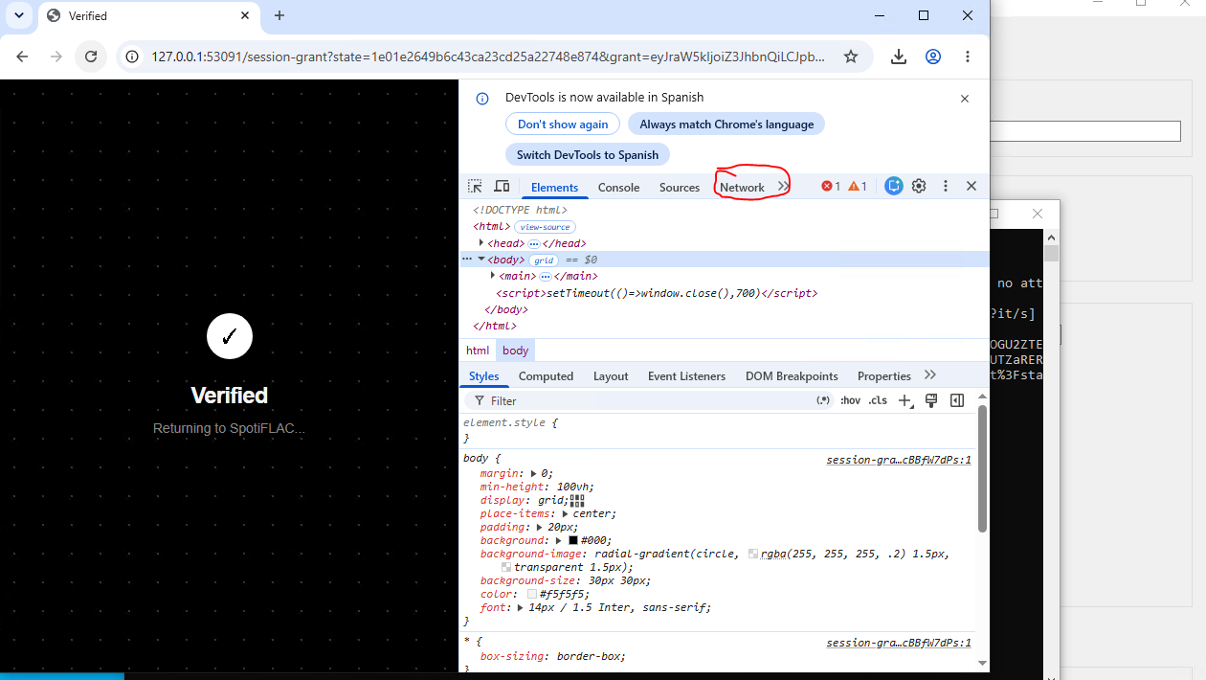View site information icon in address bar
This screenshot has width=1206, height=680.
133,57
